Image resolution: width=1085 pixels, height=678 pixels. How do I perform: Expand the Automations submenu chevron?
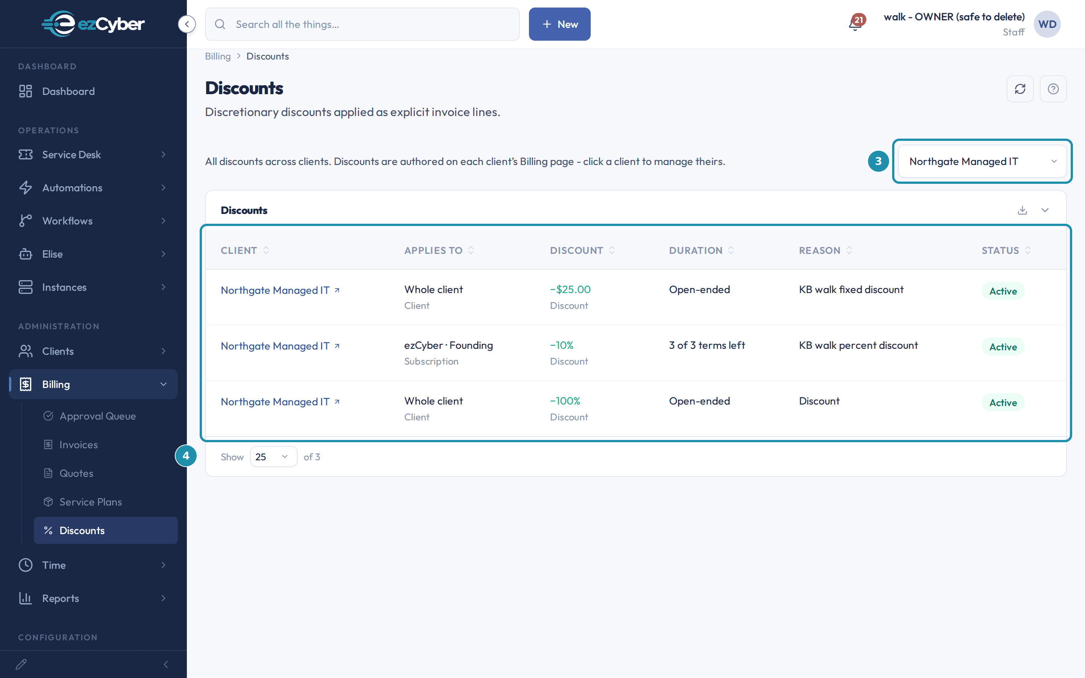coord(164,188)
